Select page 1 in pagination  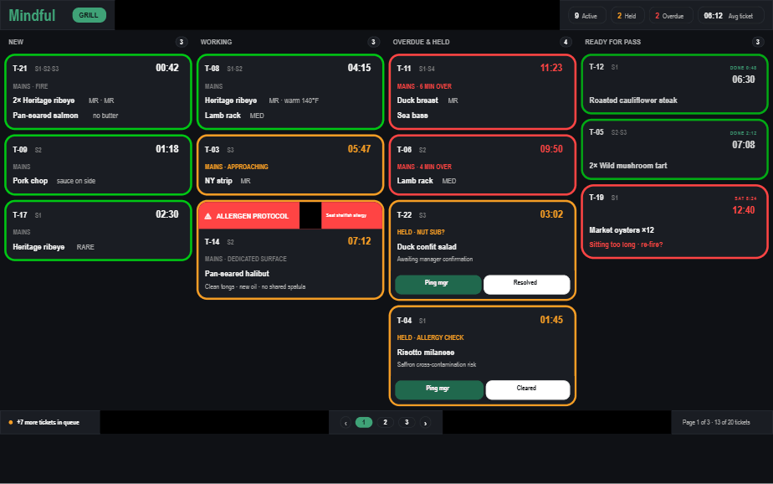click(x=364, y=422)
